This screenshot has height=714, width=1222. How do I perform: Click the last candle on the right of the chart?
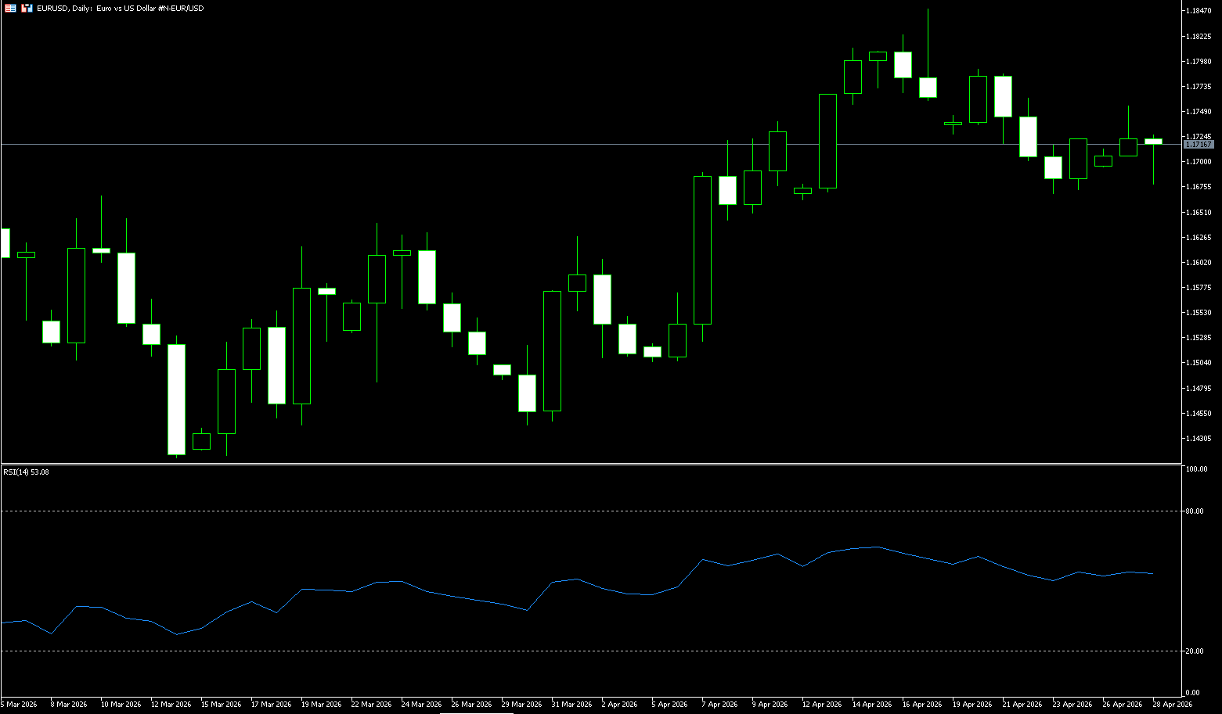click(x=1153, y=142)
